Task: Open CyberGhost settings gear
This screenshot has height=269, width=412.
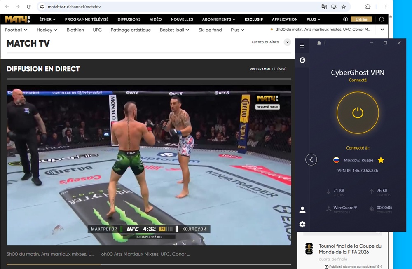Action: tap(302, 224)
